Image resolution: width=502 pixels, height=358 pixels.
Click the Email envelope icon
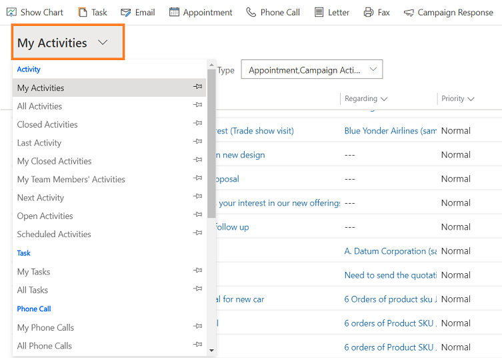click(126, 13)
